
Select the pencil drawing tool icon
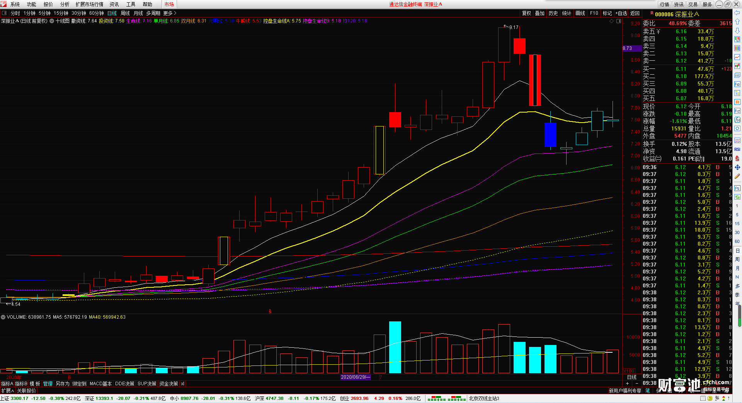pos(737,176)
